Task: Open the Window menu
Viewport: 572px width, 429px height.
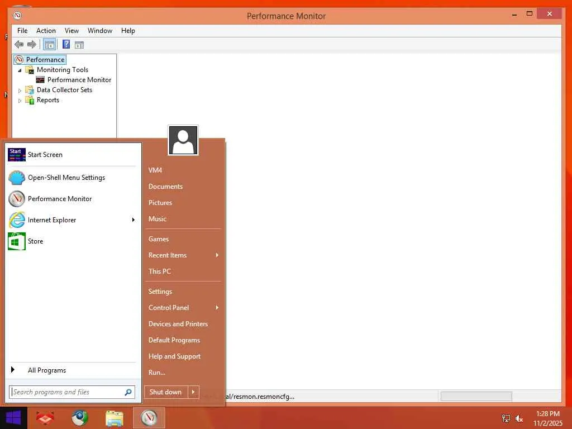Action: [100, 31]
